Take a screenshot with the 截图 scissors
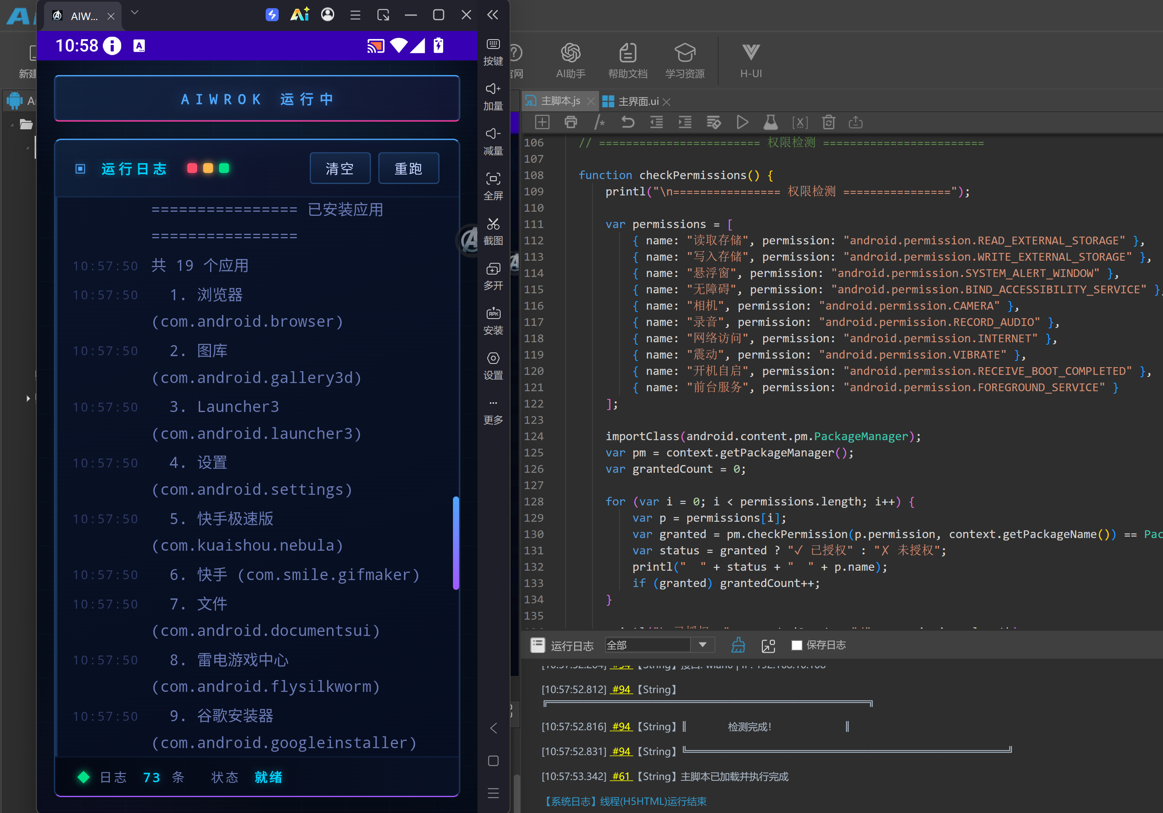Viewport: 1163px width, 813px height. coord(493,231)
